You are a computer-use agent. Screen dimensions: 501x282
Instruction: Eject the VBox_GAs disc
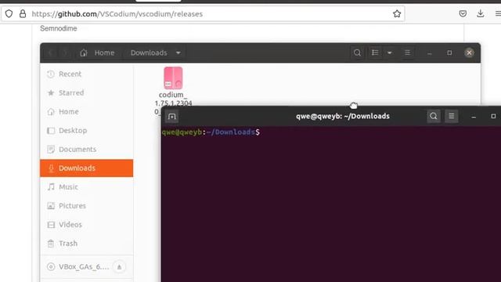tap(119, 266)
